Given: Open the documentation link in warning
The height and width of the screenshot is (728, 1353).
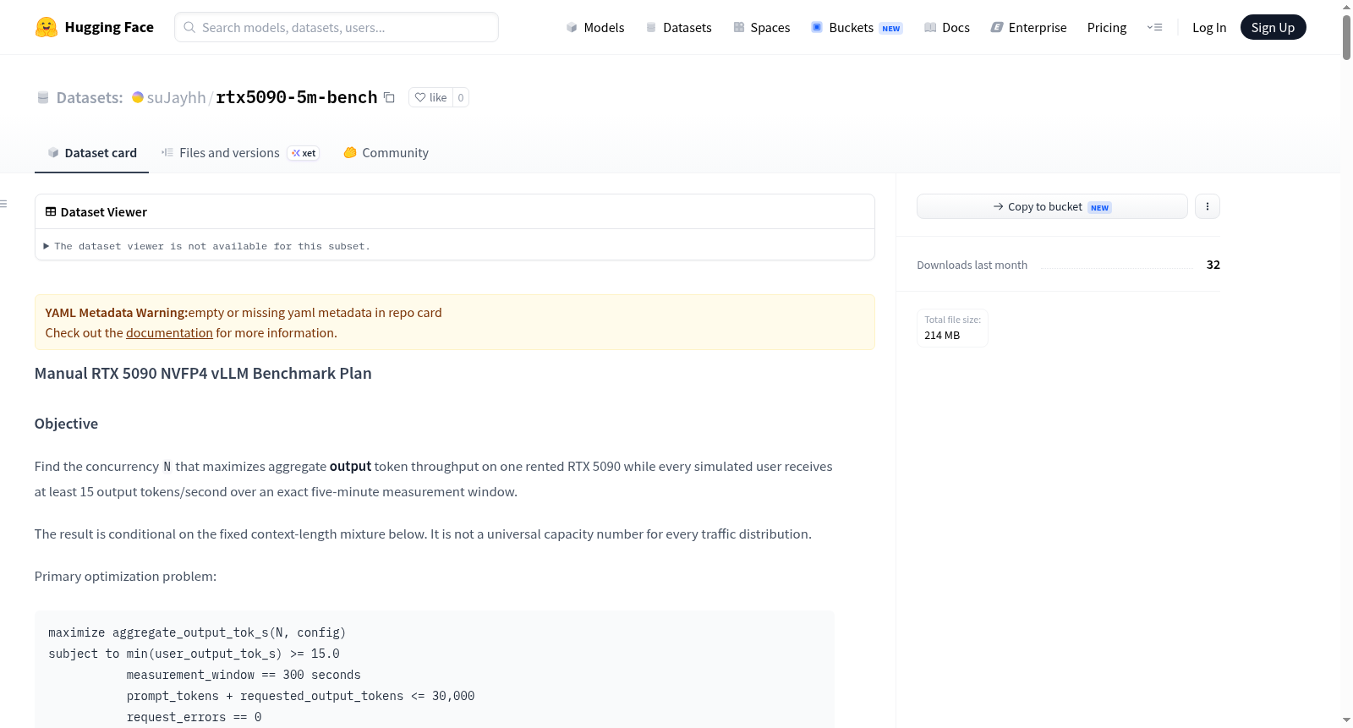Looking at the screenshot, I should [x=169, y=333].
